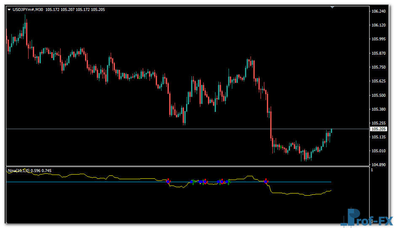
Task: Click the 105.750 price scale label
Action: click(x=379, y=67)
